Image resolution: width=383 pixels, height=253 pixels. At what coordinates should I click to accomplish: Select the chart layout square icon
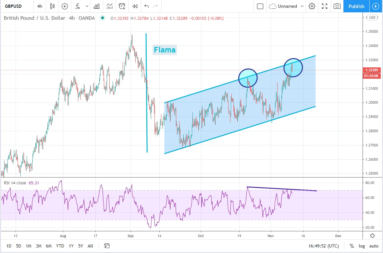pyautogui.click(x=260, y=6)
